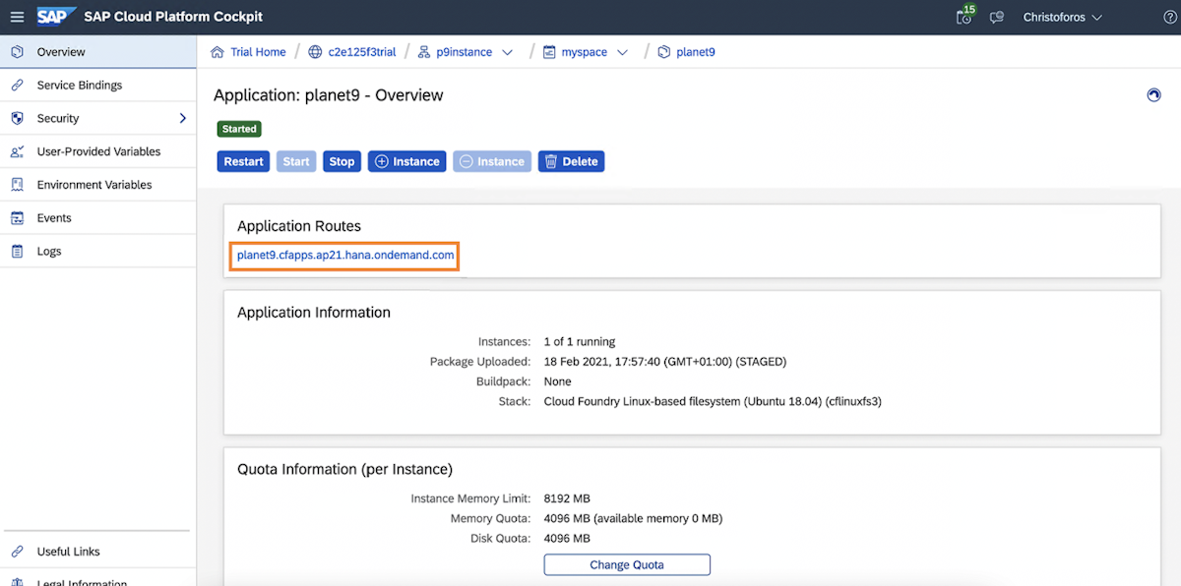This screenshot has width=1181, height=586.
Task: Click the Environment Variables icon
Action: [x=17, y=185]
